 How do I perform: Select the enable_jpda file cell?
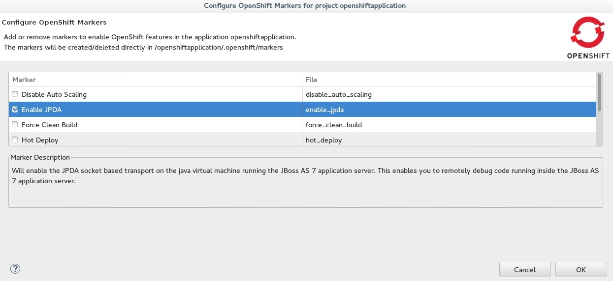click(x=324, y=110)
